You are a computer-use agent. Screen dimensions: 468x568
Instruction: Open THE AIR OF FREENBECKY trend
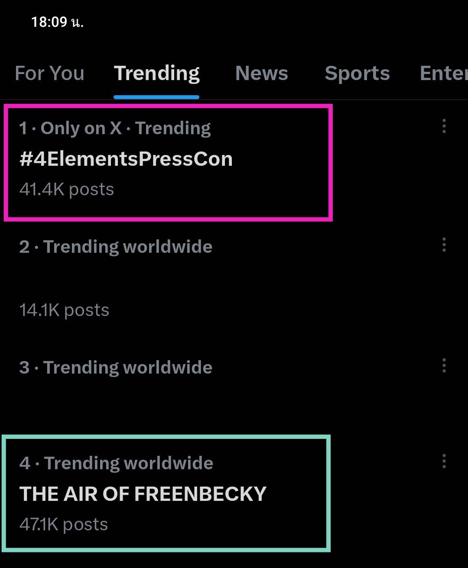[x=143, y=494]
